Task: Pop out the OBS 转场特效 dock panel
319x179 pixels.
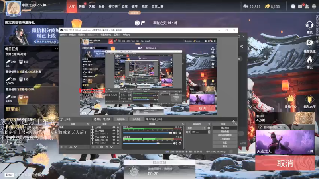Action: pyautogui.click(x=209, y=124)
